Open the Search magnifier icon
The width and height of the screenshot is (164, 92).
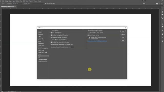[x=159, y=4]
